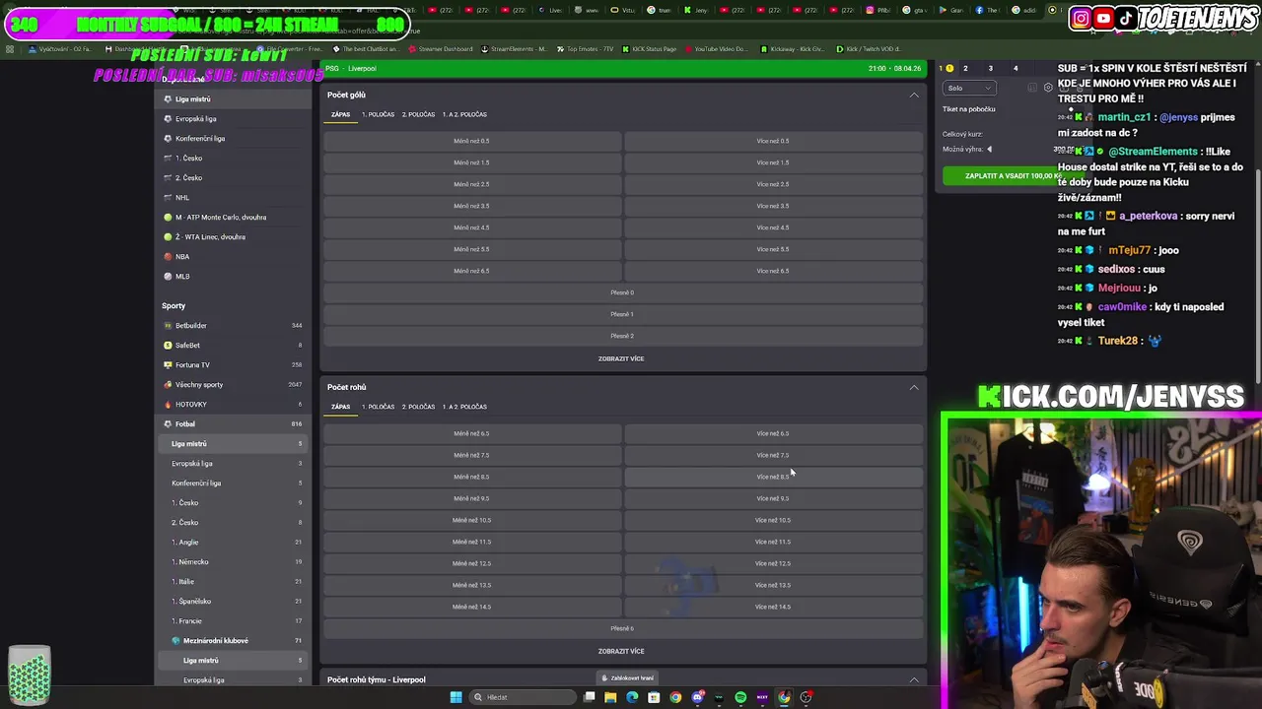The image size is (1262, 709).
Task: Click Zablokovat hraní at page bottom
Action: [x=628, y=677]
